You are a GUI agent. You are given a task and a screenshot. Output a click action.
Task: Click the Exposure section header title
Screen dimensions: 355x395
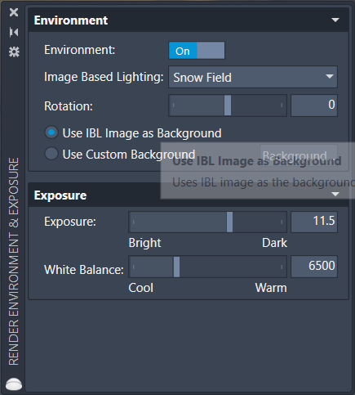(60, 195)
